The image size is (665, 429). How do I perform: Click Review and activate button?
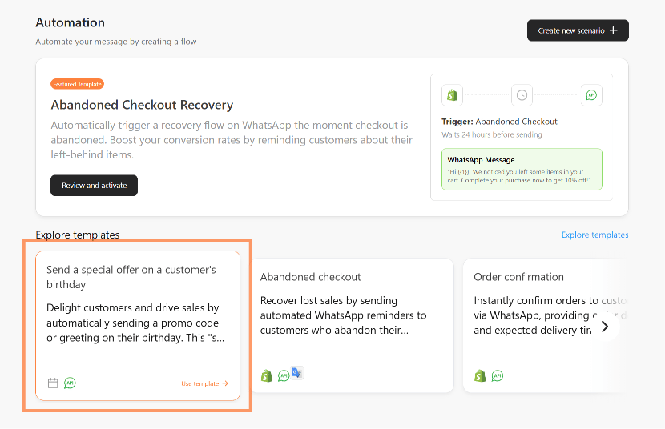(x=95, y=186)
